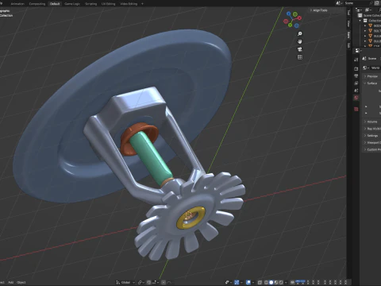Click the hand pan view icon
Screen dimensions: 381x286
[x=300, y=41]
